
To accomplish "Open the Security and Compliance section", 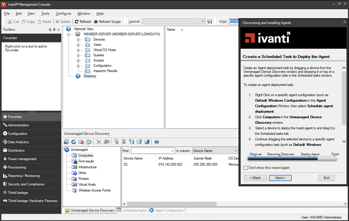I will pos(31,184).
